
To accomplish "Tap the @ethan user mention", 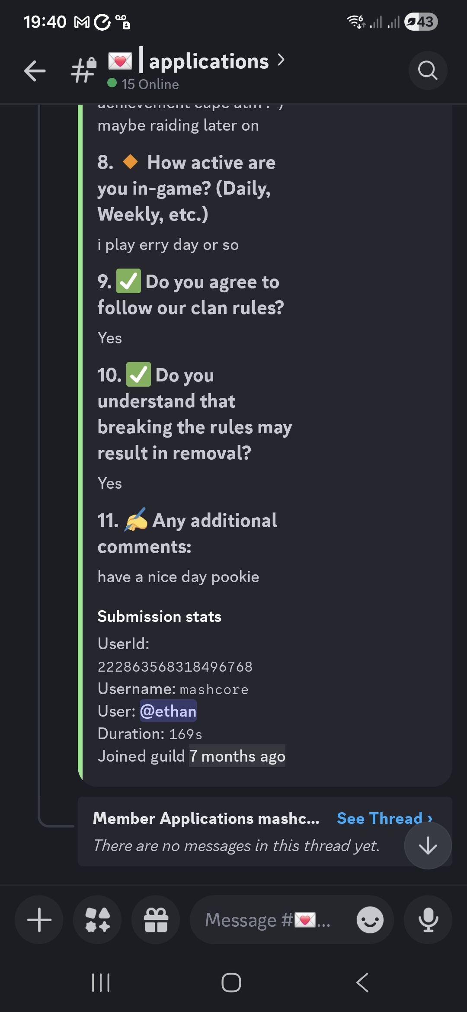I will 168,711.
